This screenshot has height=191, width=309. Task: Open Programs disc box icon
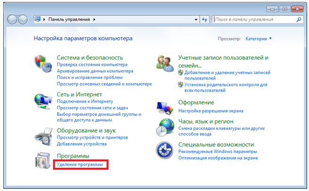pos(43,160)
